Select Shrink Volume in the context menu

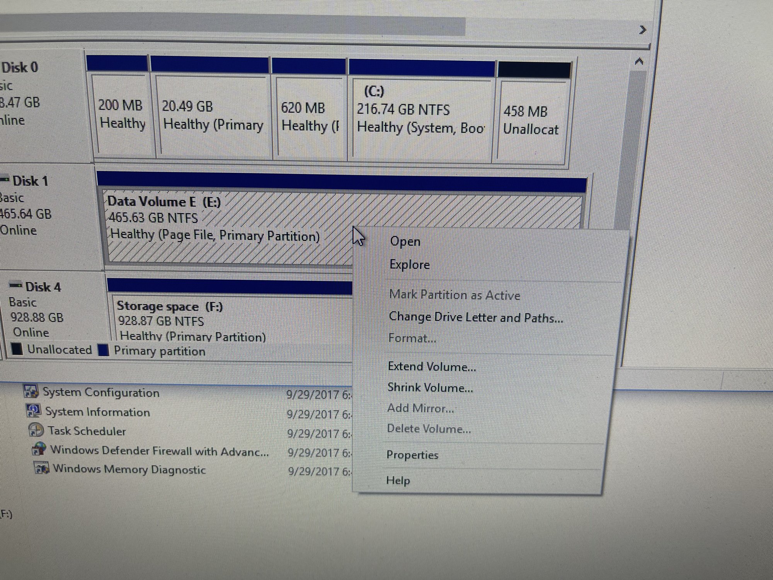pyautogui.click(x=430, y=387)
